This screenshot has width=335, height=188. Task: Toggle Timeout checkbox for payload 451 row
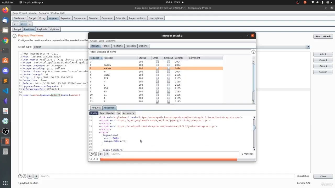pos(169,88)
